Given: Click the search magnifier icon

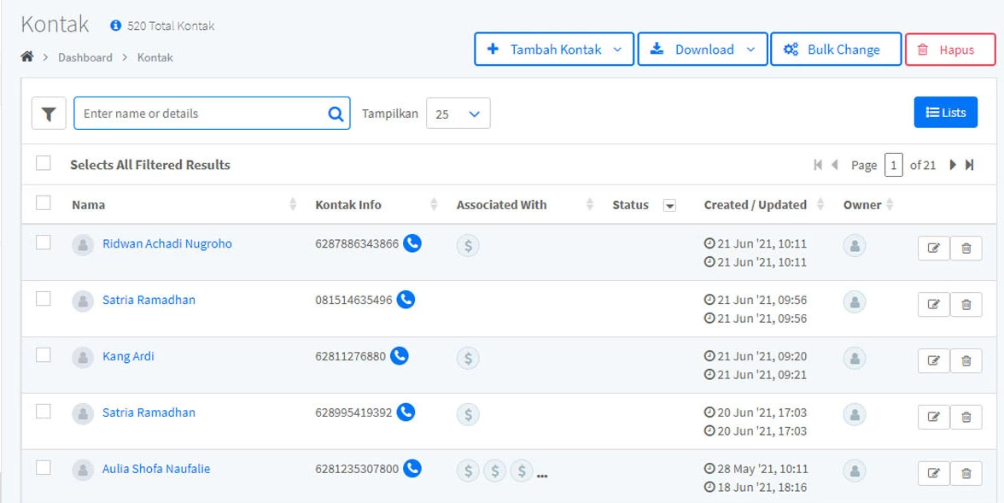Looking at the screenshot, I should click(x=336, y=114).
